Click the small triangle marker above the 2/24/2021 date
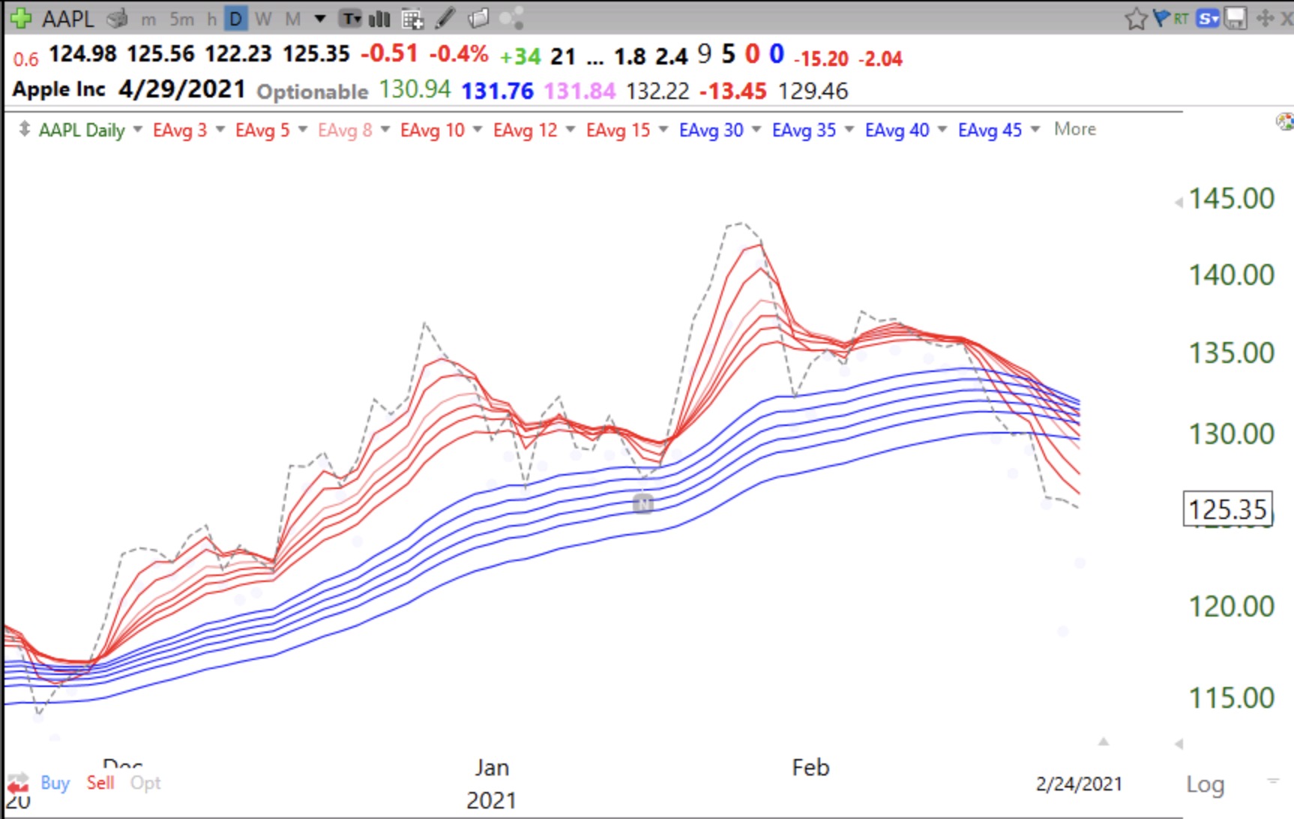The height and width of the screenshot is (819, 1294). (x=1104, y=742)
